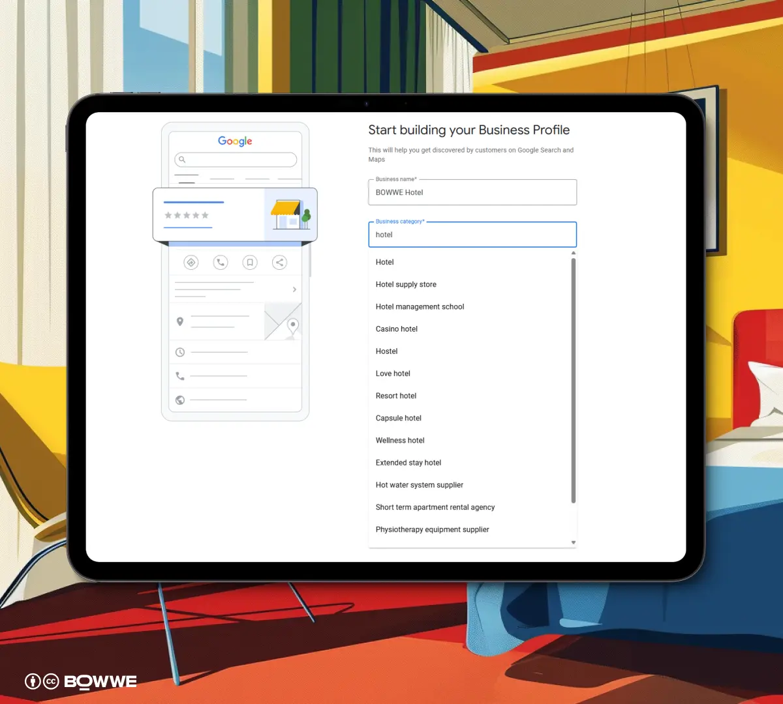Click the star rating row in mockup
This screenshot has height=704, width=783.
187,215
